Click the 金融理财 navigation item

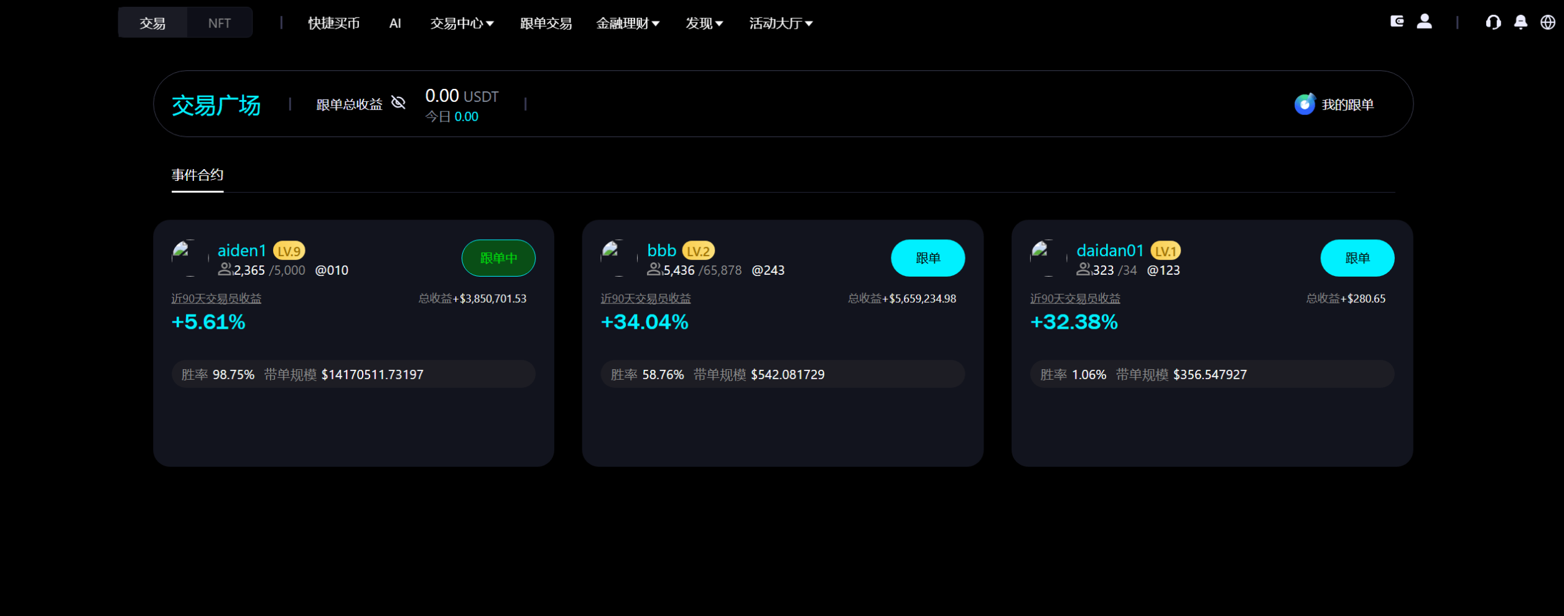pyautogui.click(x=627, y=23)
